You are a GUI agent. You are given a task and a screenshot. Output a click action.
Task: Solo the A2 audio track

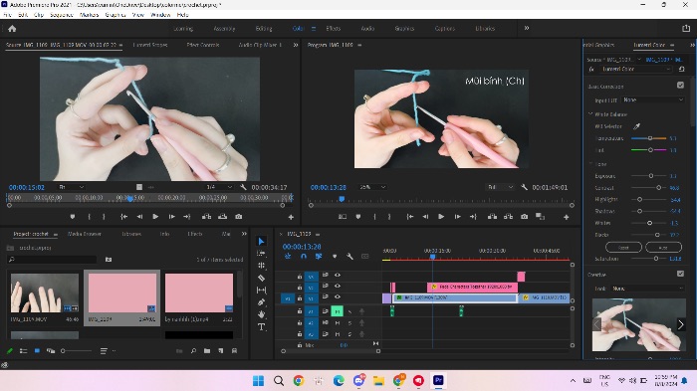tap(349, 323)
